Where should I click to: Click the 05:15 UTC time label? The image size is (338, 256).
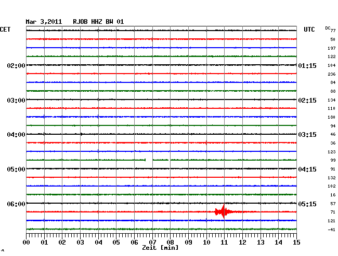[307, 204]
